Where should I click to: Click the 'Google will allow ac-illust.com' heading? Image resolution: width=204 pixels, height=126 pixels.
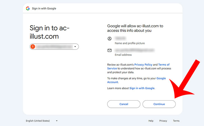[135, 28]
